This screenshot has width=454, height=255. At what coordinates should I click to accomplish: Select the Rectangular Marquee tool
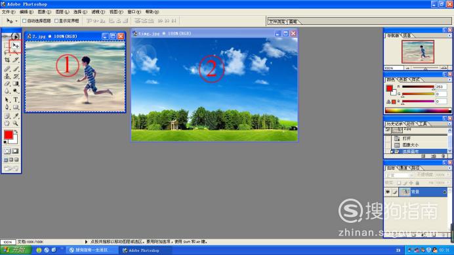pyautogui.click(x=7, y=45)
